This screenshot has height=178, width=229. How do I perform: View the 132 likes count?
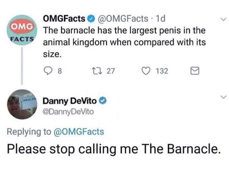(162, 71)
